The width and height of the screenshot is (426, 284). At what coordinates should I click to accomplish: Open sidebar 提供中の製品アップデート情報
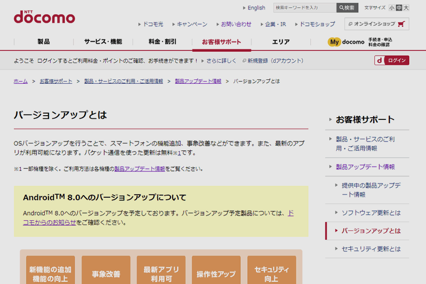371,190
